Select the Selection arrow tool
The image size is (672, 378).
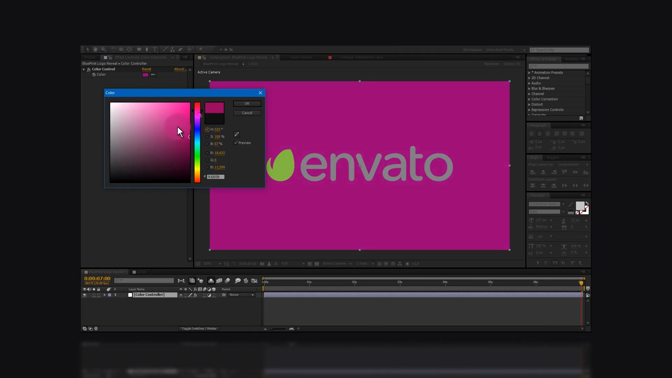pyautogui.click(x=87, y=49)
